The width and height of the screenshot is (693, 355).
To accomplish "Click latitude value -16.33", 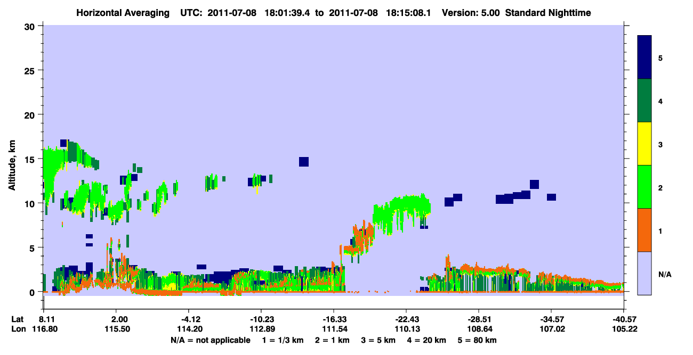I will coord(334,319).
